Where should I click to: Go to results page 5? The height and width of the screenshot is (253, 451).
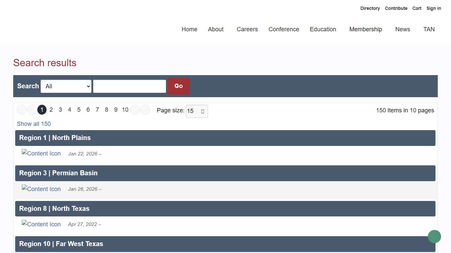point(79,110)
